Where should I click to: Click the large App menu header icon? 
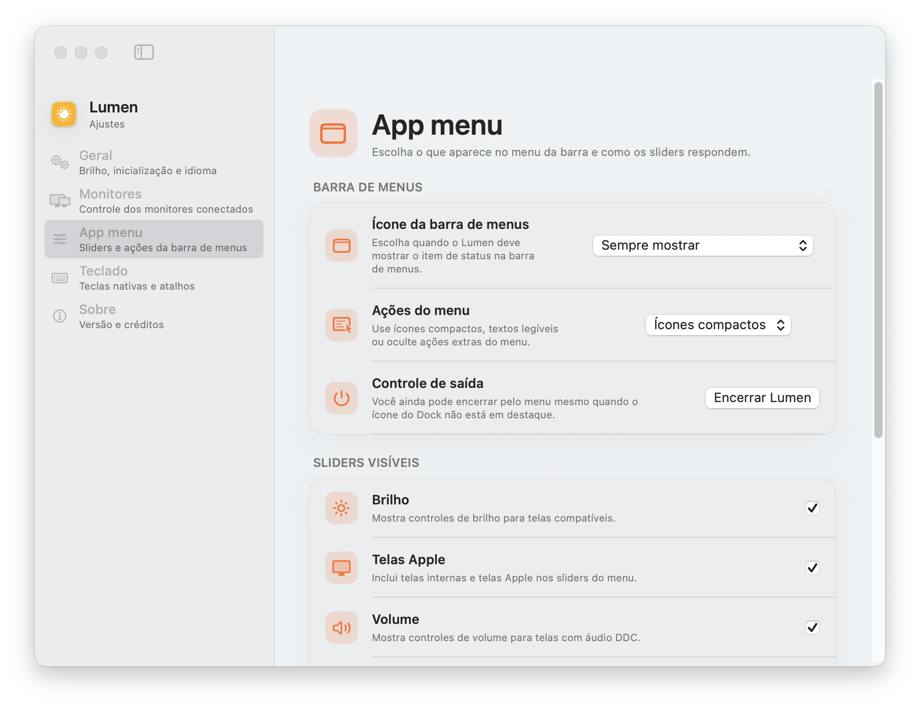[333, 133]
